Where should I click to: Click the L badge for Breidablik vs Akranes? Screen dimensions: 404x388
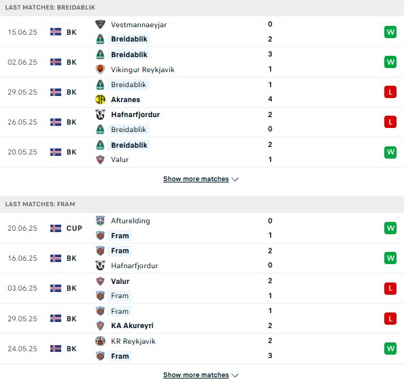point(390,92)
